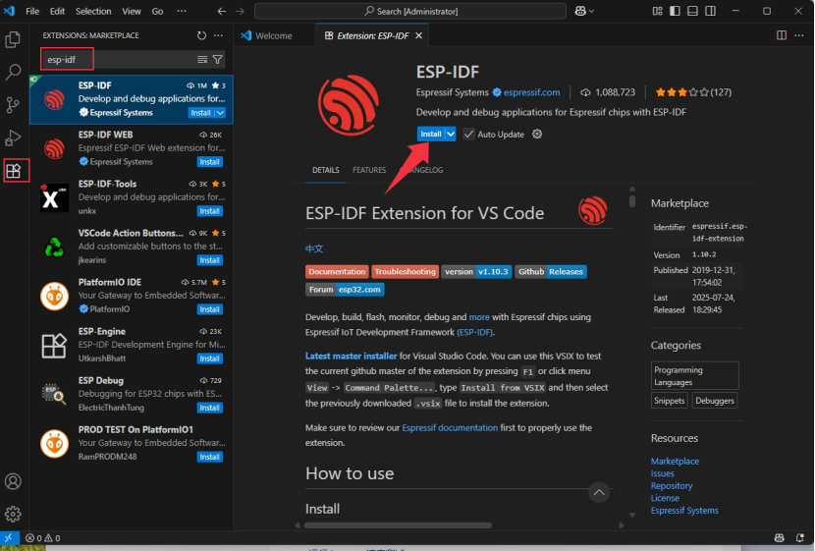This screenshot has width=815, height=551.
Task: Open the Extensions view icon
Action: pyautogui.click(x=14, y=171)
